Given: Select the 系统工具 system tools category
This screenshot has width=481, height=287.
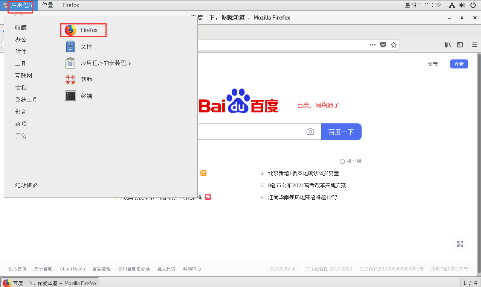Looking at the screenshot, I should coord(26,100).
